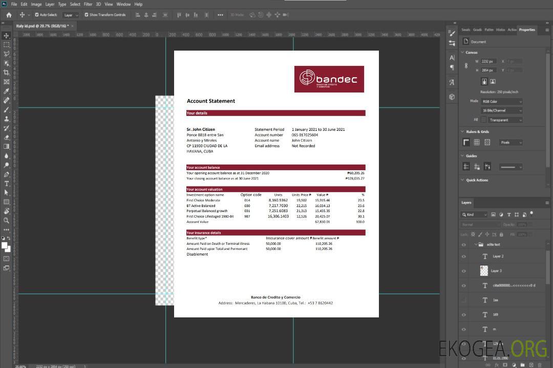Screen dimensions: 553x368
Task: Select the Hand tool
Action: (6, 211)
